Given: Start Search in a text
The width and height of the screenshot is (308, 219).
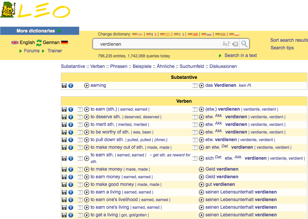Looking at the screenshot, I should [241, 55].
